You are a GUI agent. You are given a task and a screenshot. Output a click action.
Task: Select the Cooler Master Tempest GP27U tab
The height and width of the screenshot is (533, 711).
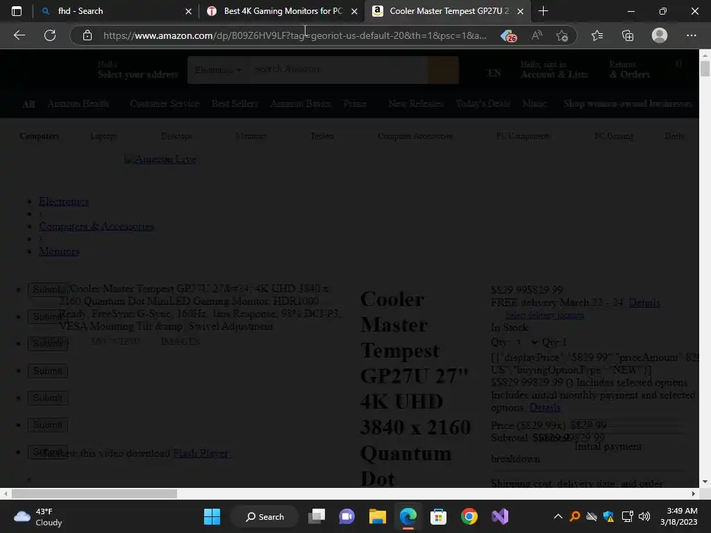(x=446, y=11)
